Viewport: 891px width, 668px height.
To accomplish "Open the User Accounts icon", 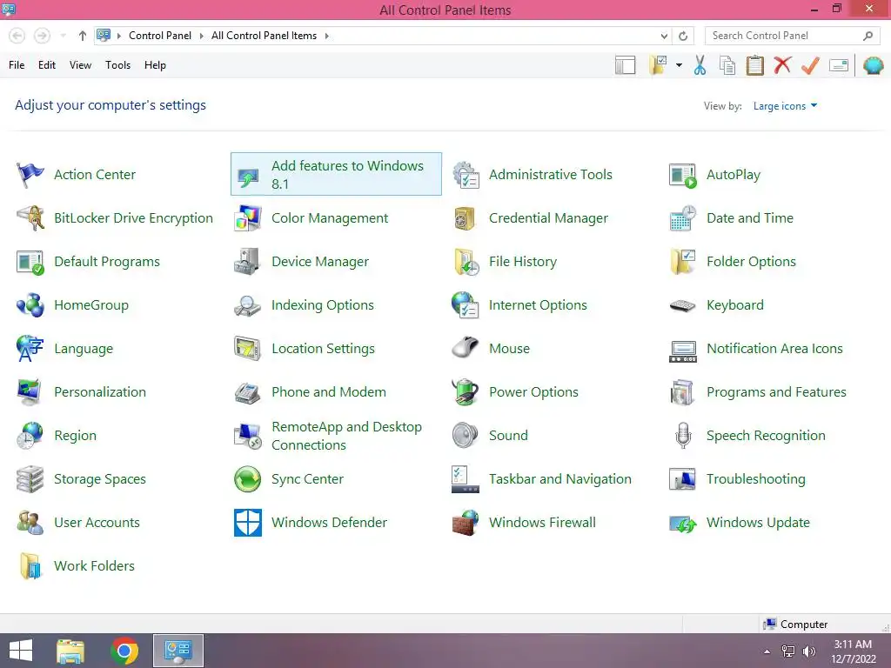I will (x=30, y=523).
